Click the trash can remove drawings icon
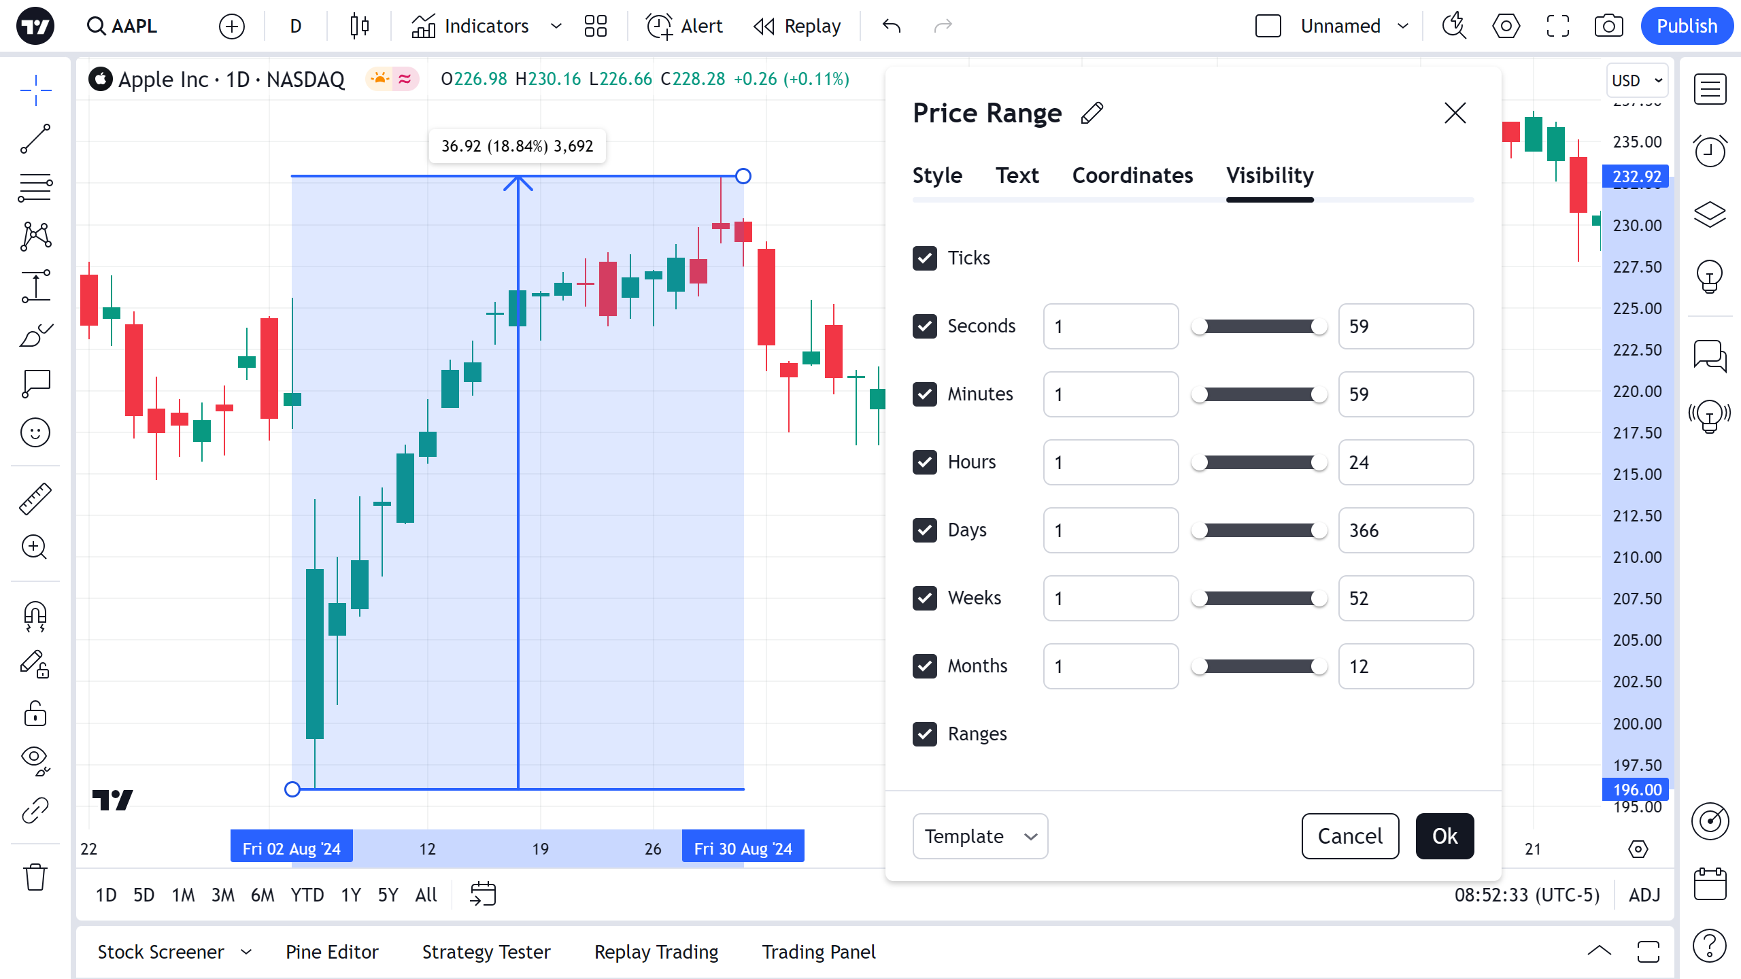 [x=35, y=877]
